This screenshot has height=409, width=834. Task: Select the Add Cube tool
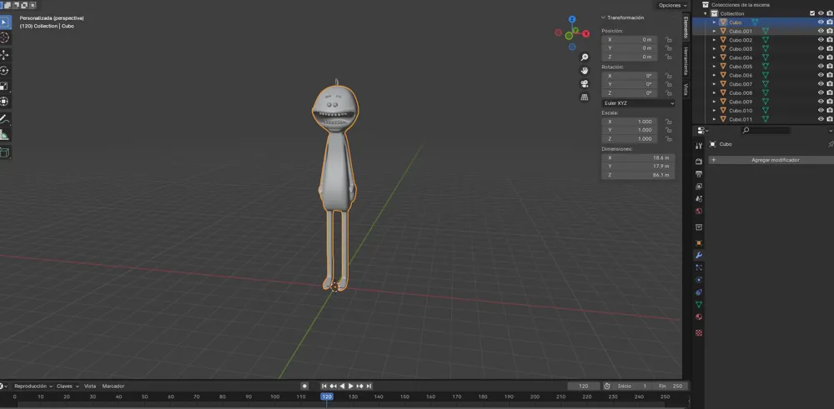[5, 152]
